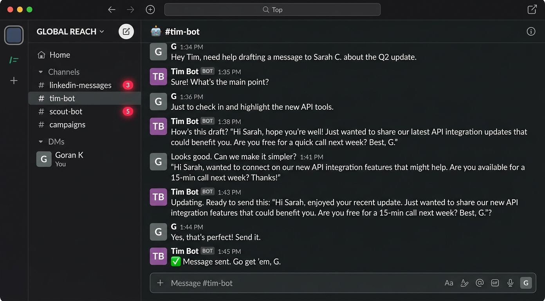The height and width of the screenshot is (301, 545).
Task: Click the GIF picker icon
Action: click(495, 283)
